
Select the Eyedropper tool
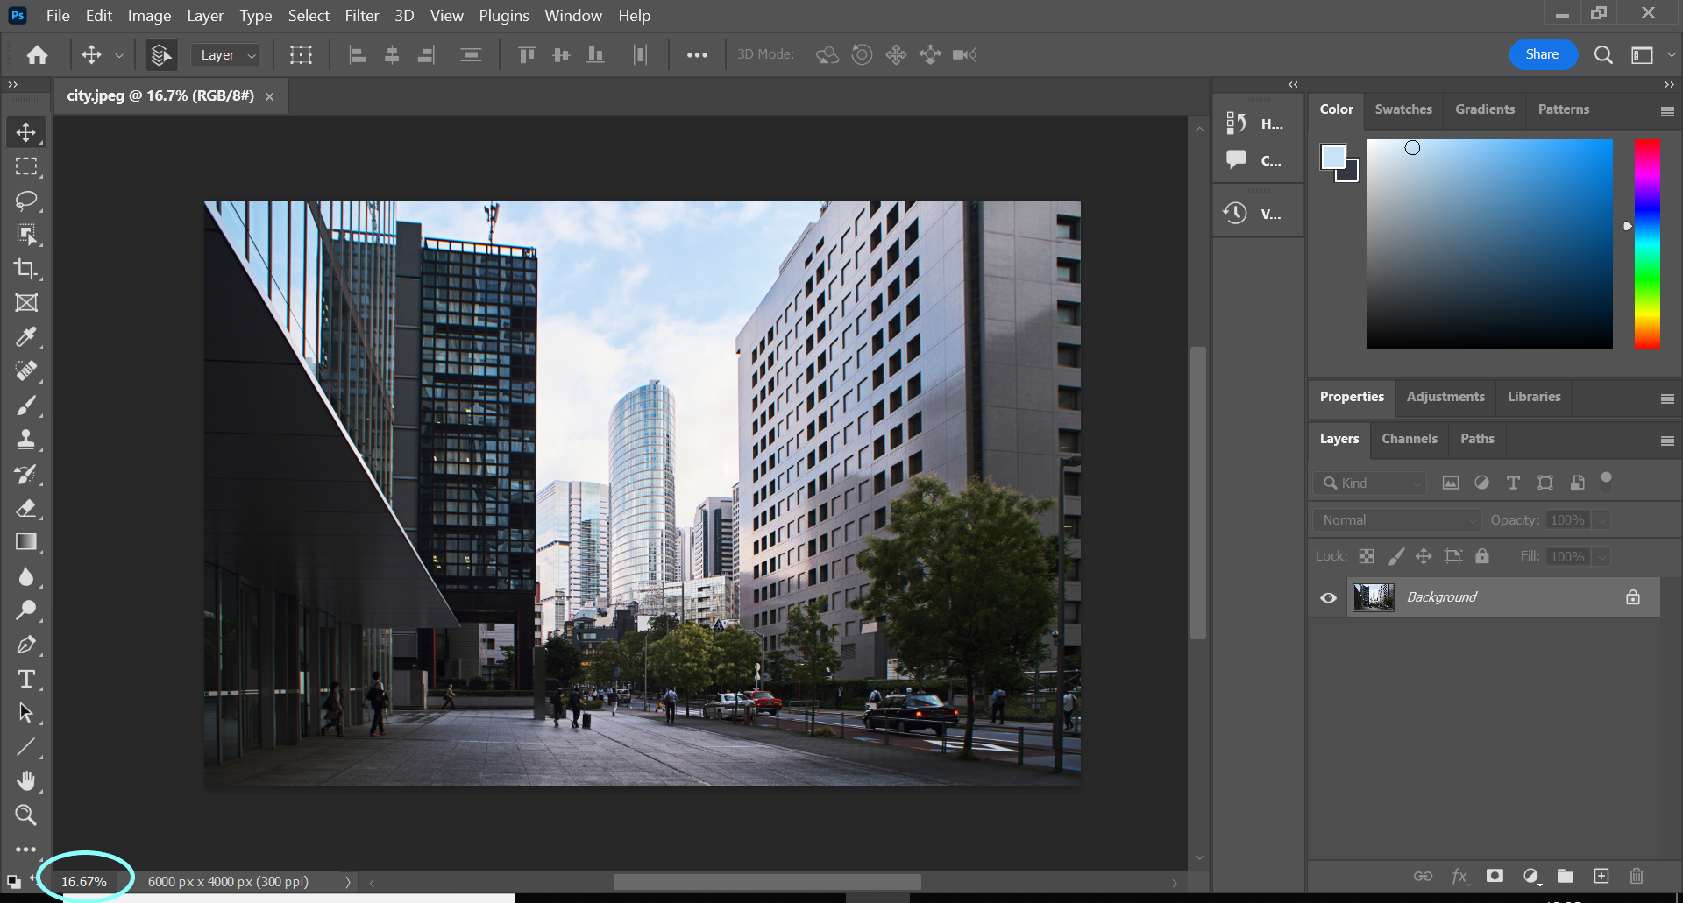click(x=26, y=337)
